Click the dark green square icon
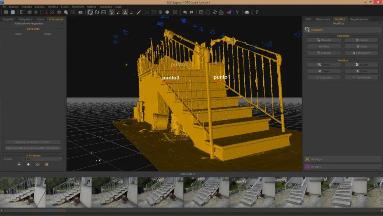This screenshot has height=216, width=383. pyautogui.click(x=175, y=12)
